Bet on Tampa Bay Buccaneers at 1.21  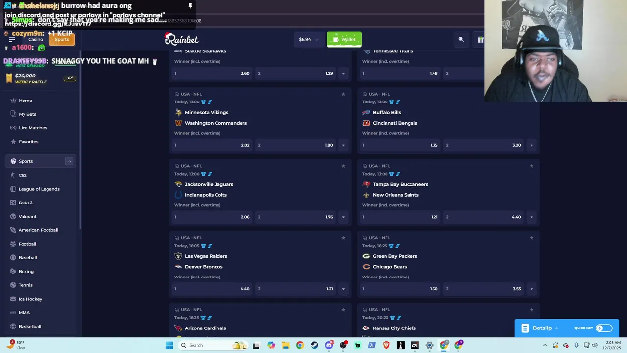tap(400, 217)
